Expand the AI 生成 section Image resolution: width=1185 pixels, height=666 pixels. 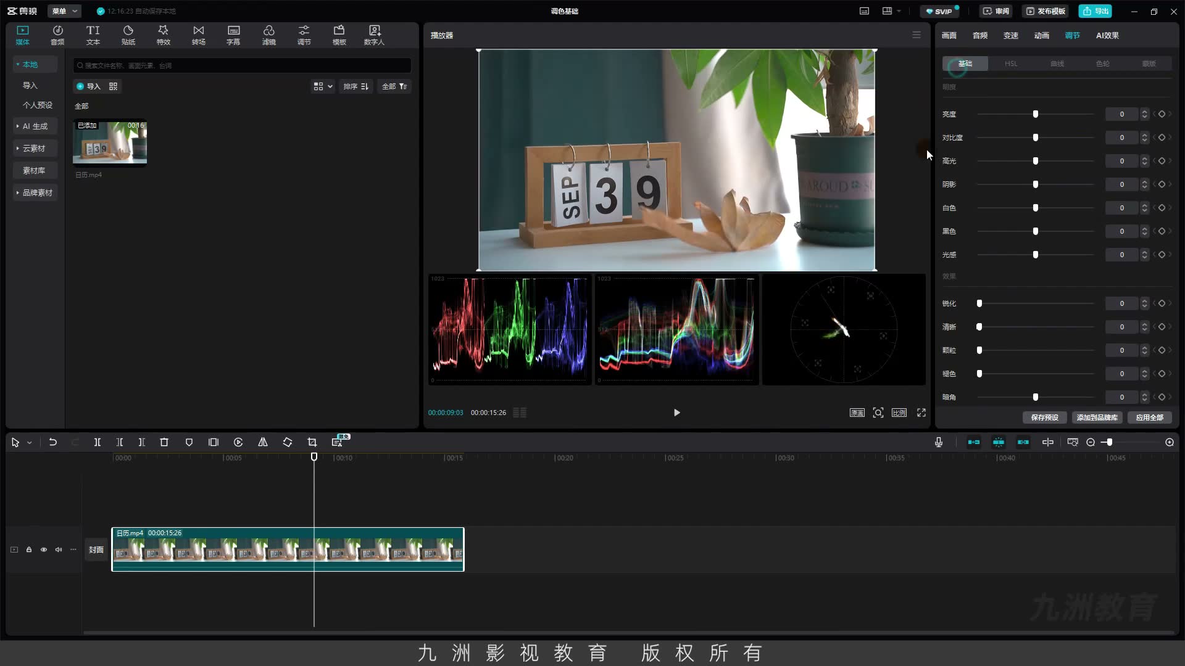click(35, 126)
